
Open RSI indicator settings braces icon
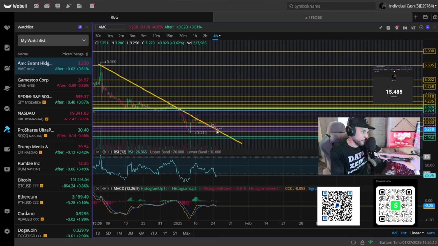pos(110,152)
